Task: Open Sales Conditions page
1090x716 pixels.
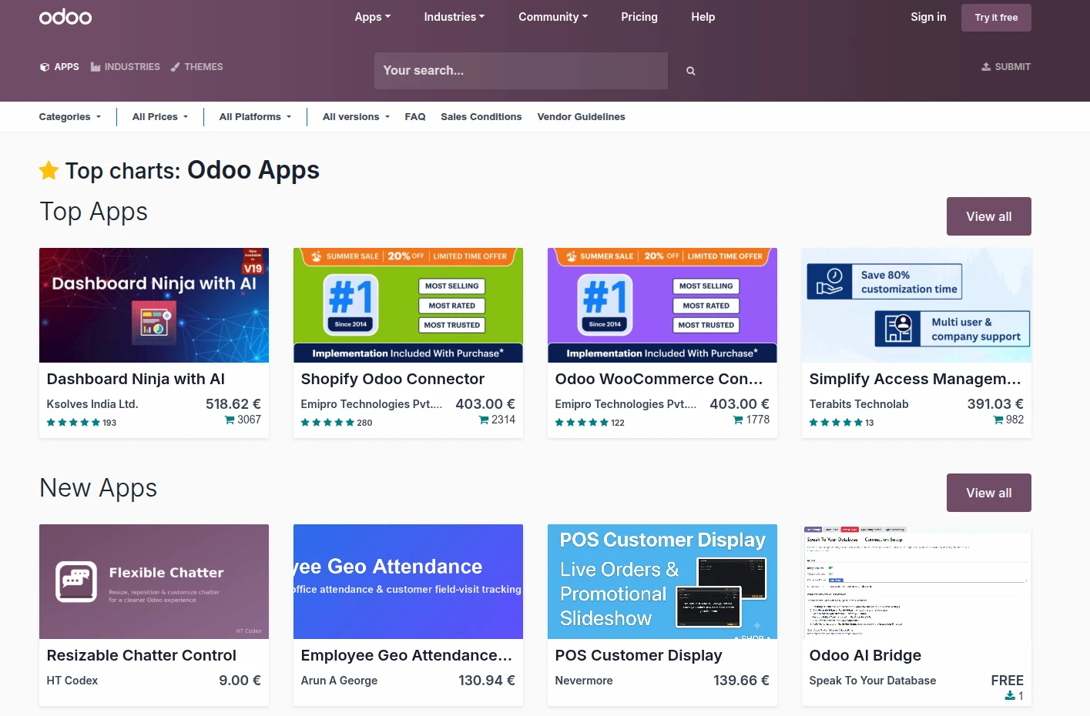Action: (481, 117)
